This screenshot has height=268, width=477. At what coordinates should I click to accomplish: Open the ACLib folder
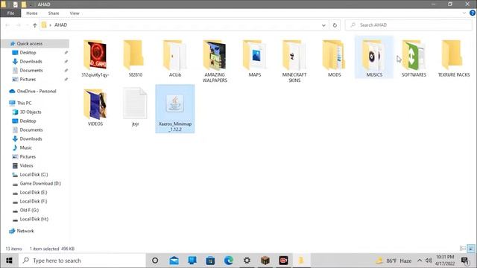point(175,59)
